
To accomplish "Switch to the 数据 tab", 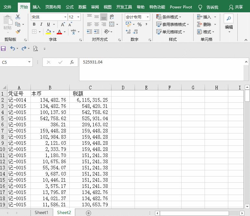I will tap(82, 7).
